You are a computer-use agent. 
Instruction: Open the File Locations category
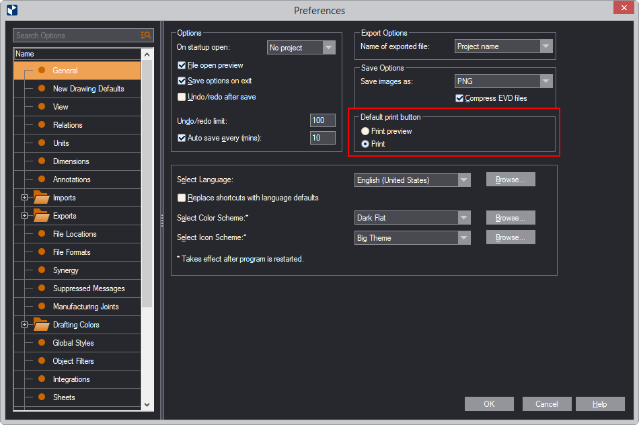click(x=75, y=234)
